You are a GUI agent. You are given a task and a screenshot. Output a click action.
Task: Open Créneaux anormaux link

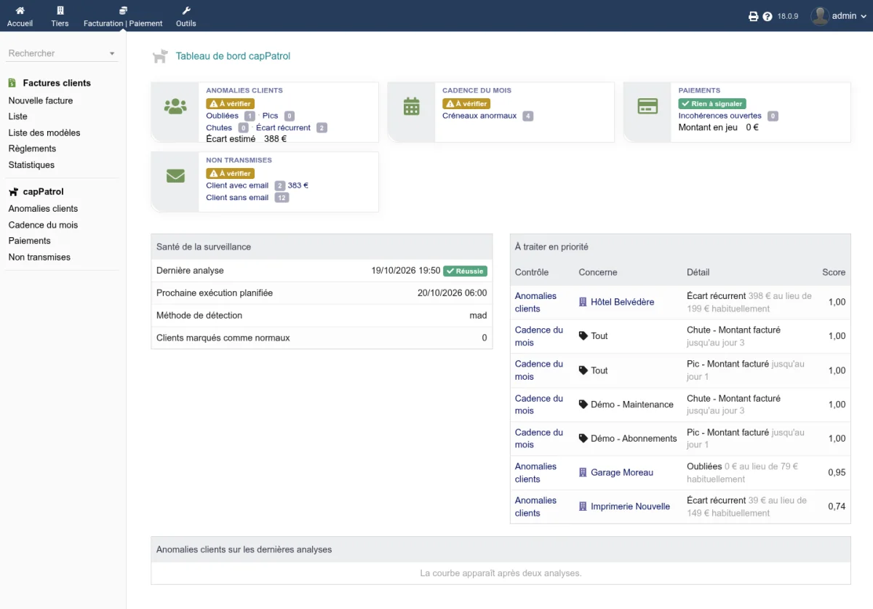[479, 116]
